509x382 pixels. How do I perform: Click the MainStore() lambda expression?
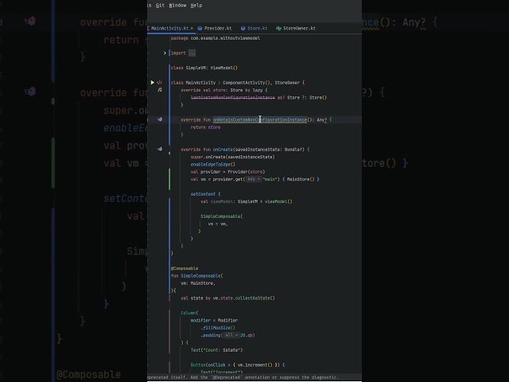tap(301, 179)
